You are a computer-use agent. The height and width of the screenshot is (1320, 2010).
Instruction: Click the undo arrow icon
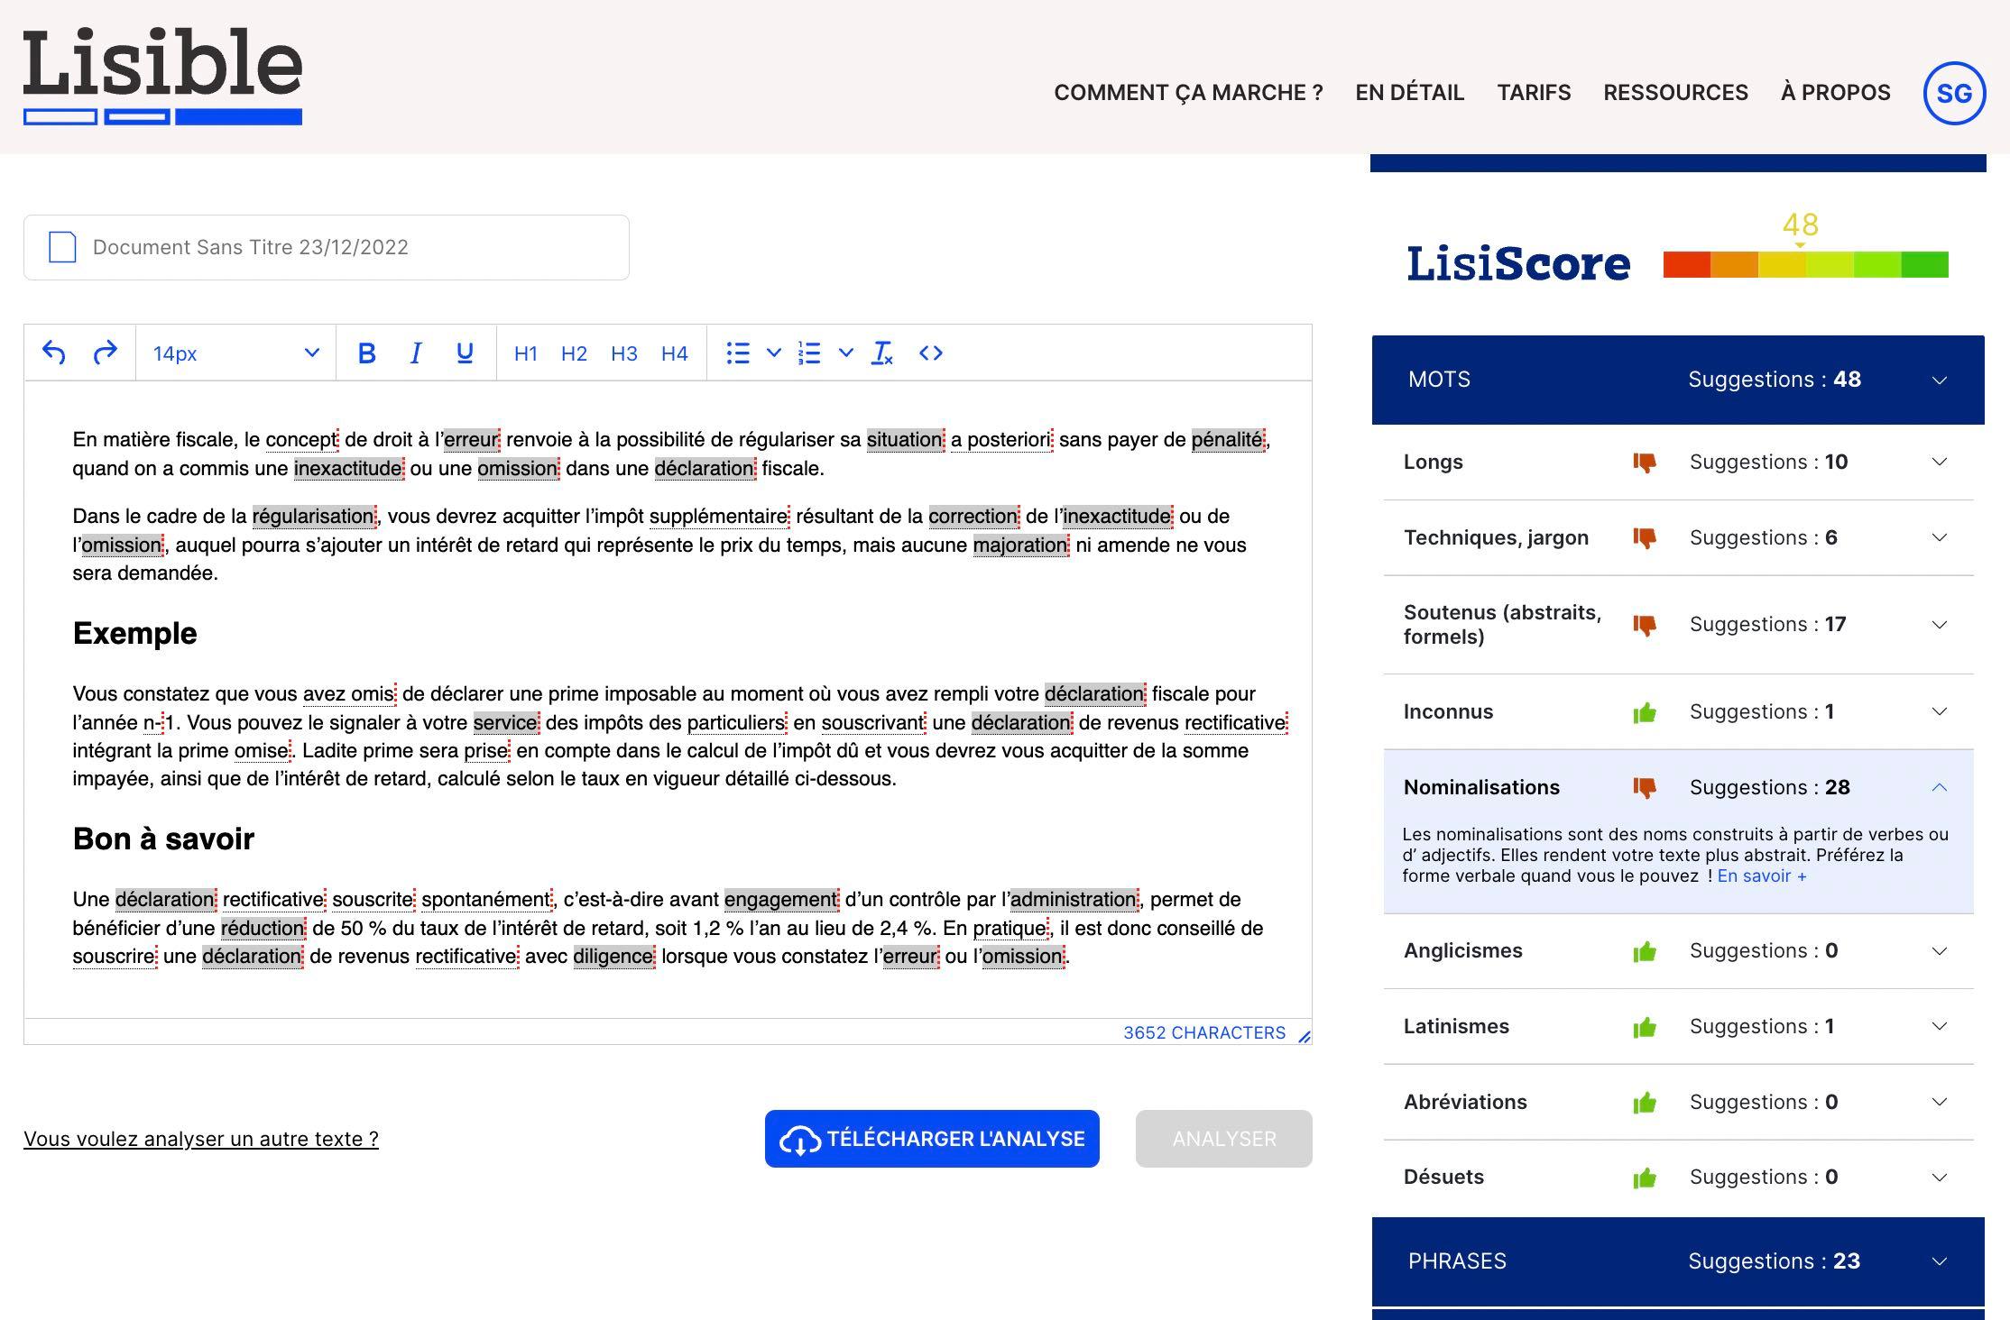point(54,353)
